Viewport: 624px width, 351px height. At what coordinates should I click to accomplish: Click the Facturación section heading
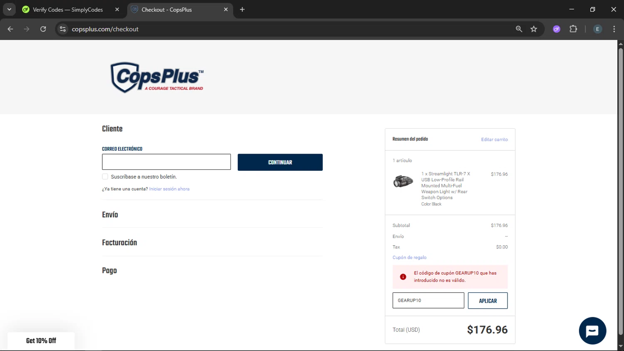point(119,243)
